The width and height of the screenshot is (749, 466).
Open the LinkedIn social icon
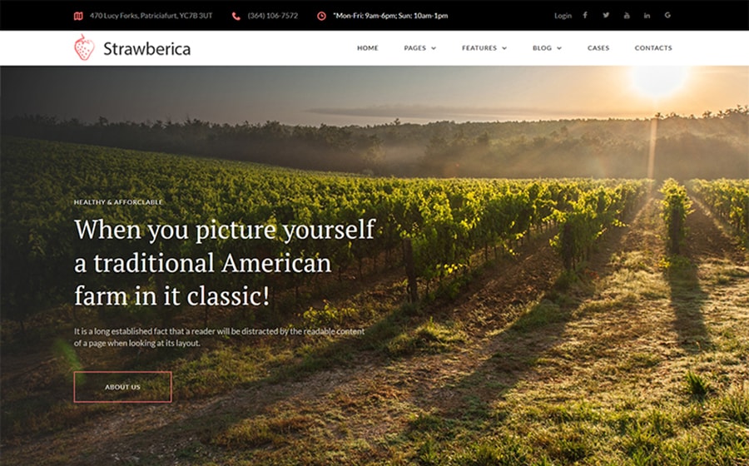[647, 15]
